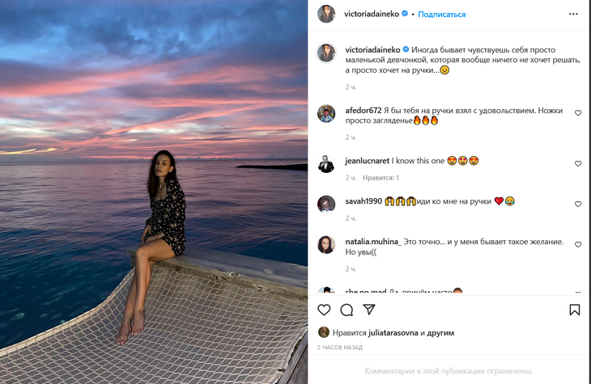Like afedor672's comment
The width and height of the screenshot is (591, 384).
(x=578, y=113)
